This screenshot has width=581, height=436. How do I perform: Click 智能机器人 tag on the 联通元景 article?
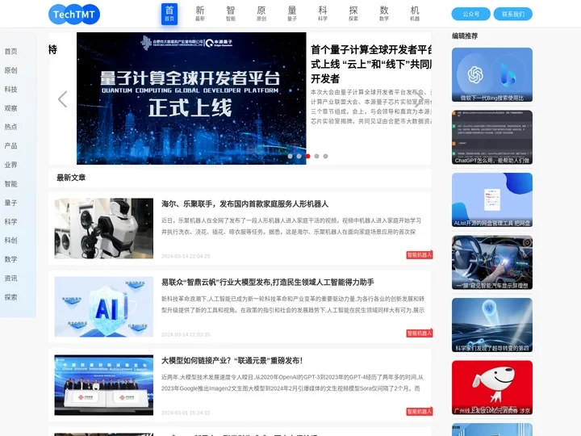click(419, 412)
